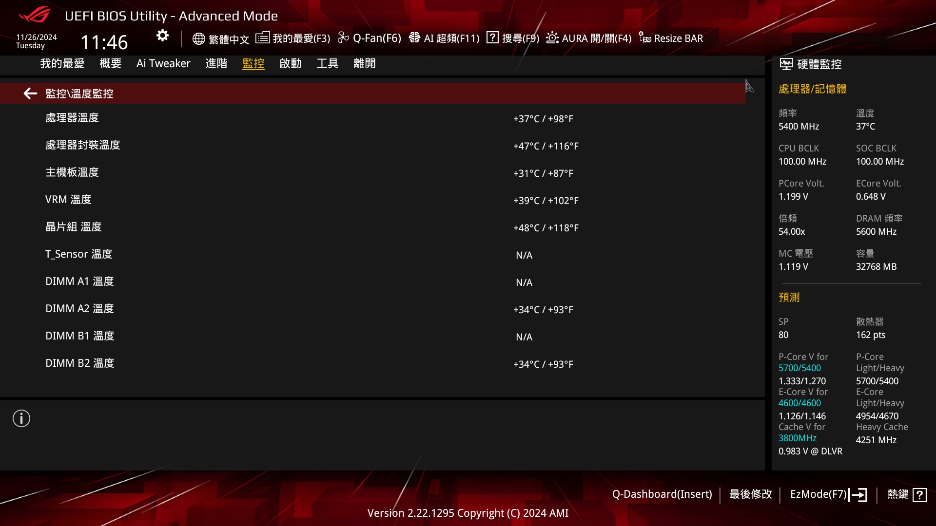This screenshot has width=936, height=526.
Task: Click the ROG logo
Action: click(34, 15)
